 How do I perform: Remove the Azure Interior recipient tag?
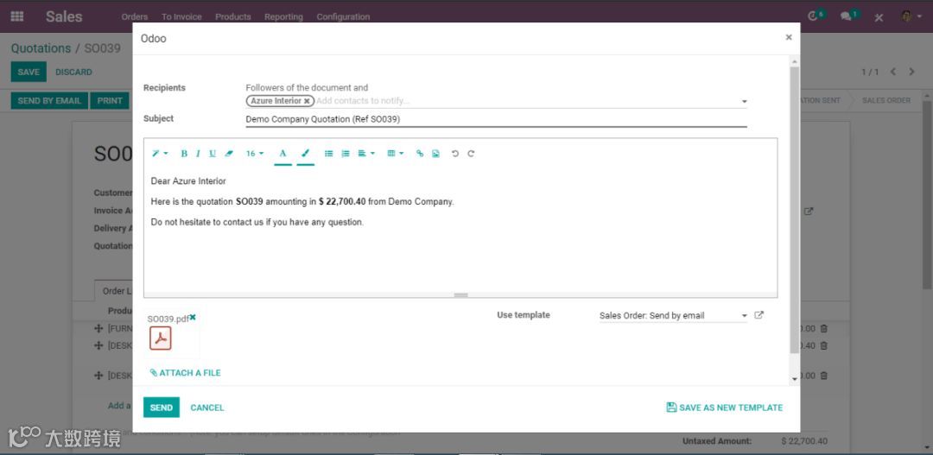(307, 101)
